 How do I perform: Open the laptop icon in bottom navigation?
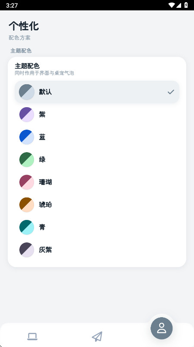pyautogui.click(x=32, y=337)
